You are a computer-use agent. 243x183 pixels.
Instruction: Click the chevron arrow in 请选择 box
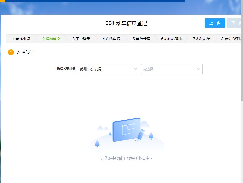(x=198, y=69)
